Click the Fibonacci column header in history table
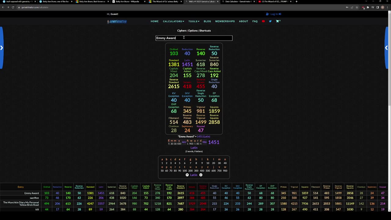This screenshot has width=391, height=220. point(316,187)
